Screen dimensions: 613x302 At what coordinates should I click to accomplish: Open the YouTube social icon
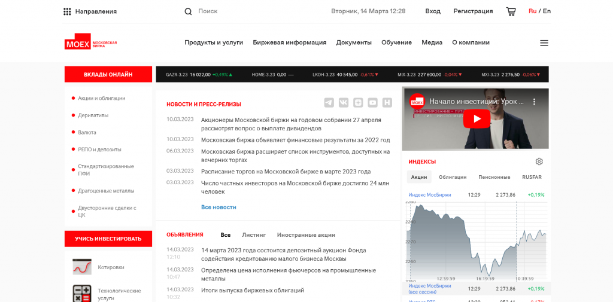[x=372, y=103]
